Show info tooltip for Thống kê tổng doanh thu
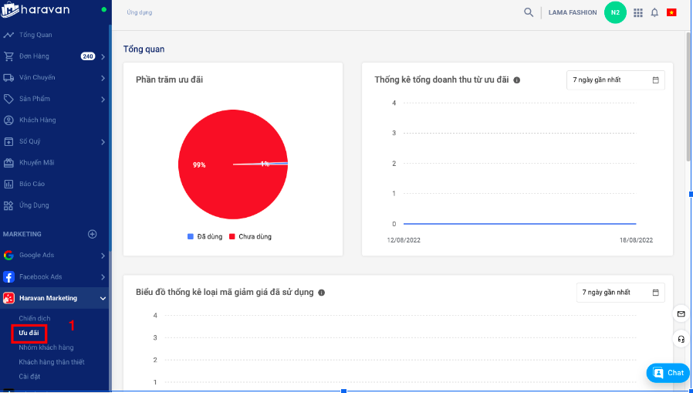The image size is (693, 393). (516, 80)
